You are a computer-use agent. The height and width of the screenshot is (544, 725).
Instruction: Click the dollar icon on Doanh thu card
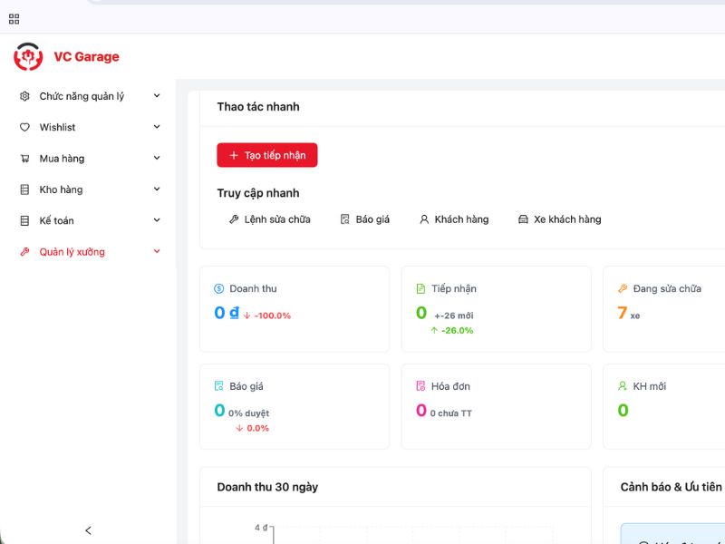coord(218,289)
